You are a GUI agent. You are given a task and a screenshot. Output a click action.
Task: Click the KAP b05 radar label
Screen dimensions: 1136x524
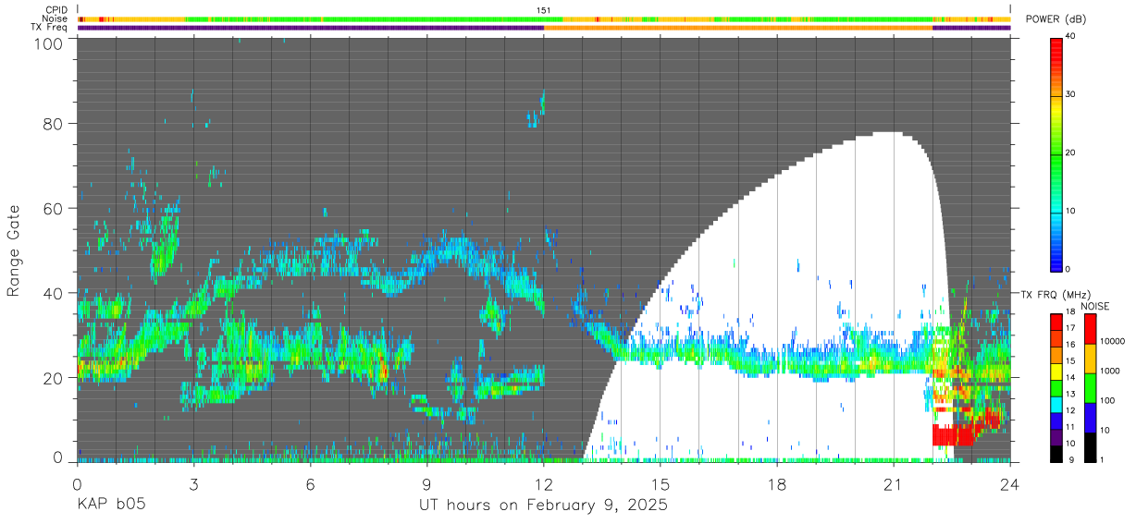pyautogui.click(x=111, y=506)
